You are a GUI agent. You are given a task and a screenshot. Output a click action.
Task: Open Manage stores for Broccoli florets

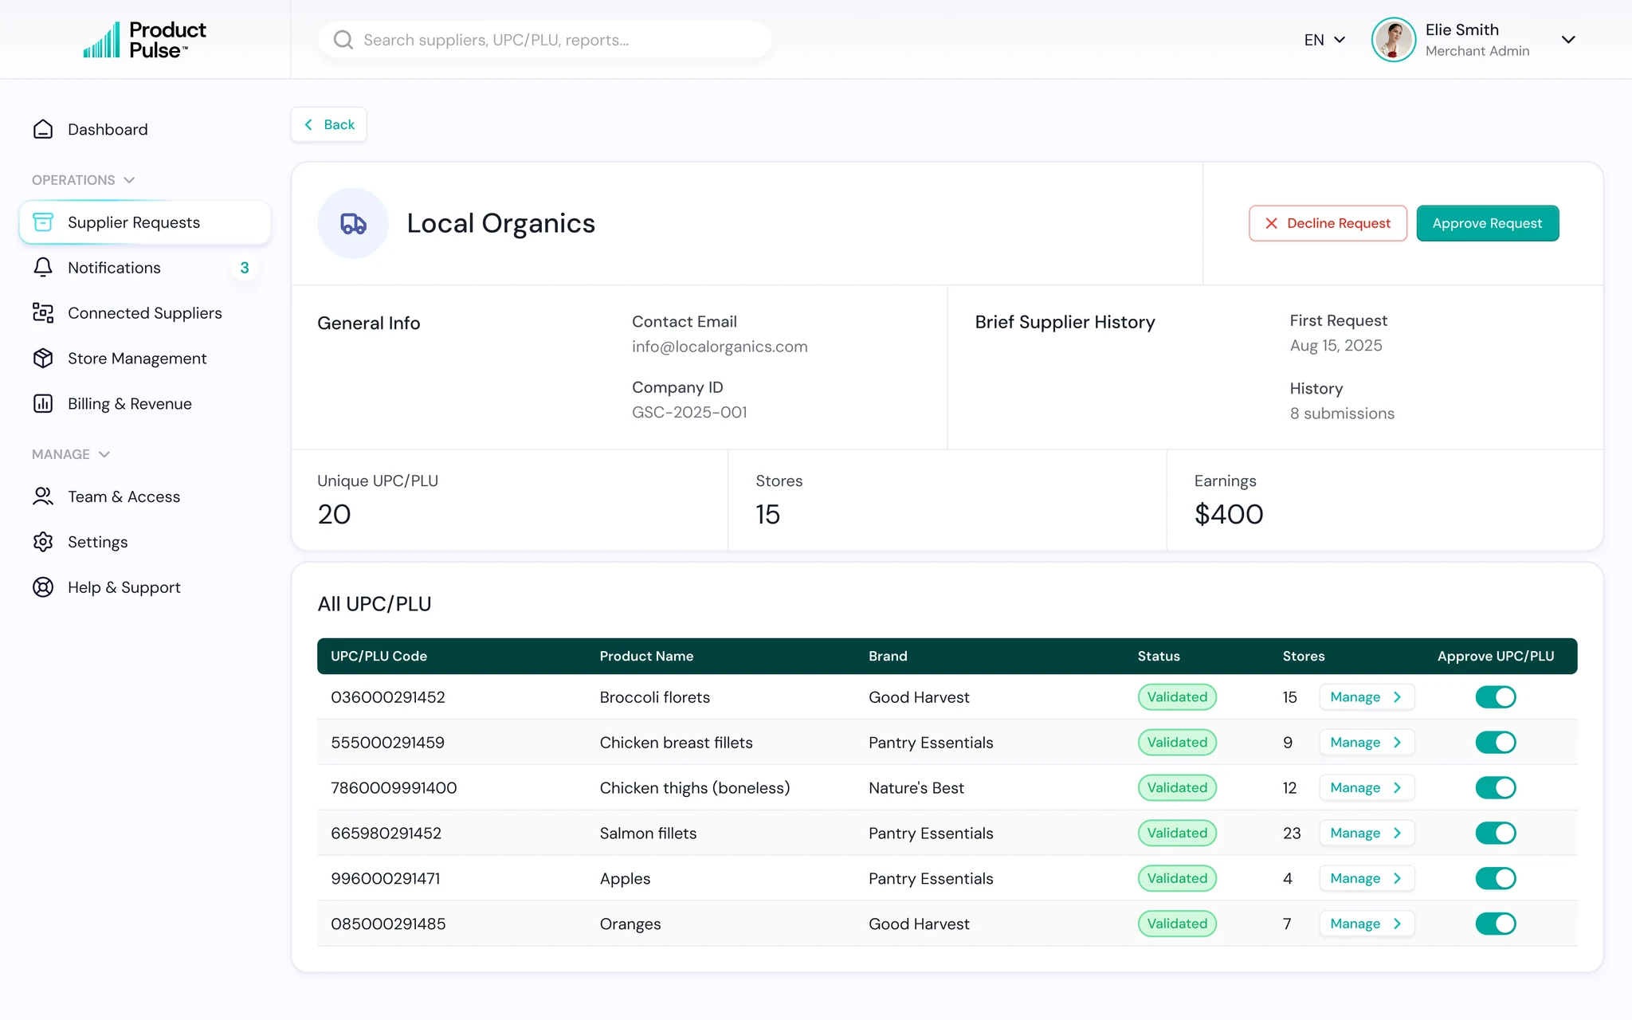(x=1367, y=697)
